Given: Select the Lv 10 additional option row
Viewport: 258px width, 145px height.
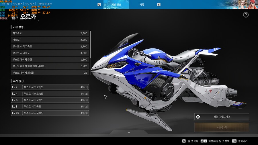Looking at the screenshot, I should (50, 113).
